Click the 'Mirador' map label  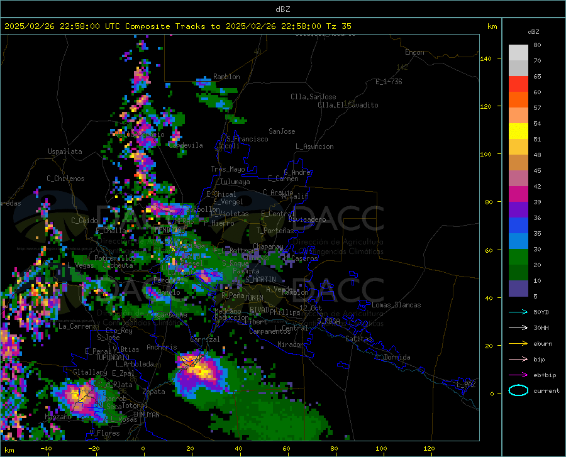pyautogui.click(x=290, y=344)
